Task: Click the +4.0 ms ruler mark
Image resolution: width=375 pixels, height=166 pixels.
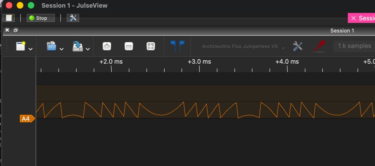Action: tap(287, 61)
